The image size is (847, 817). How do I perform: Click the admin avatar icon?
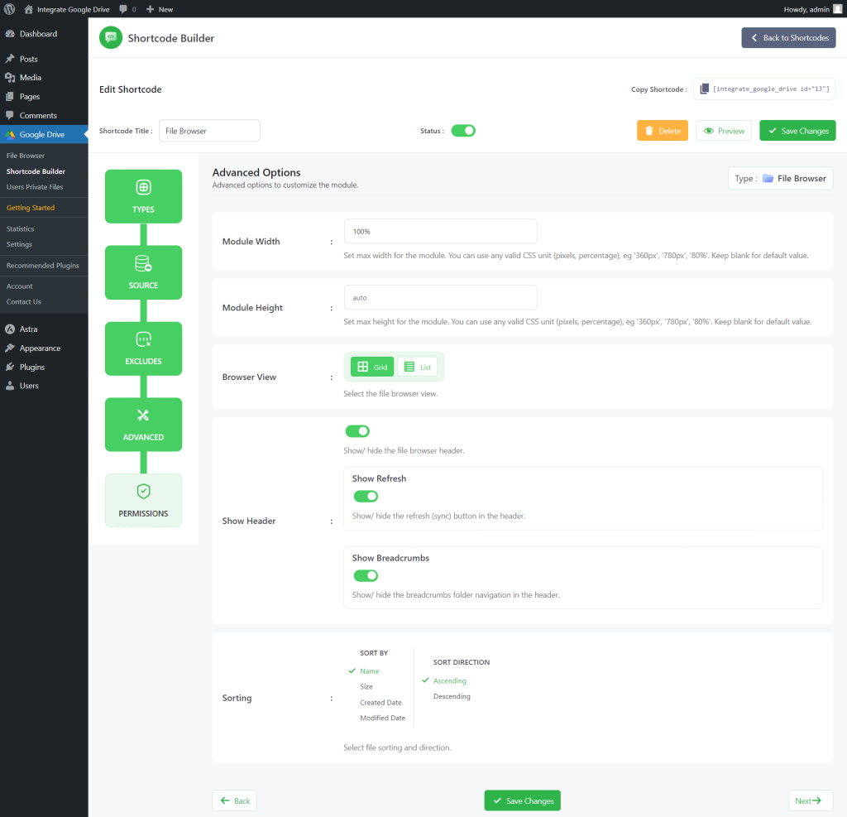coord(838,9)
